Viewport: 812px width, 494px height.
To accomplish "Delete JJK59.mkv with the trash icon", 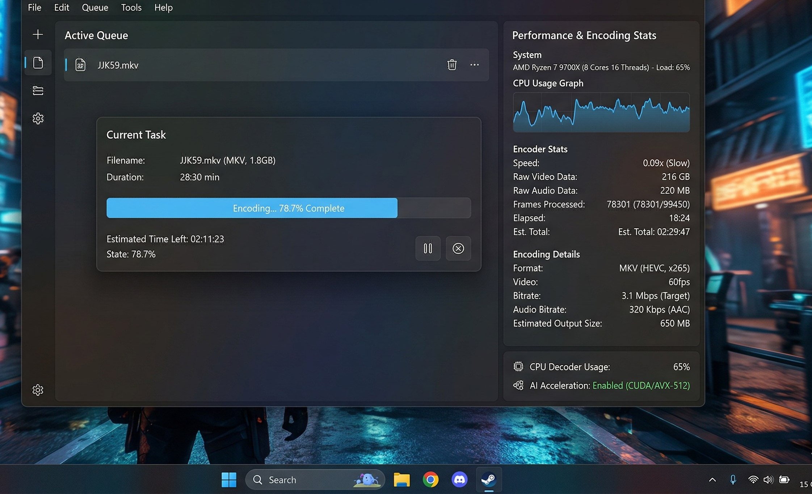I will (x=452, y=65).
